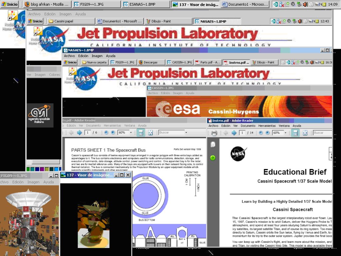Go to next page in Instrns.pdf reader
This screenshot has height=256, width=341.
234,133
